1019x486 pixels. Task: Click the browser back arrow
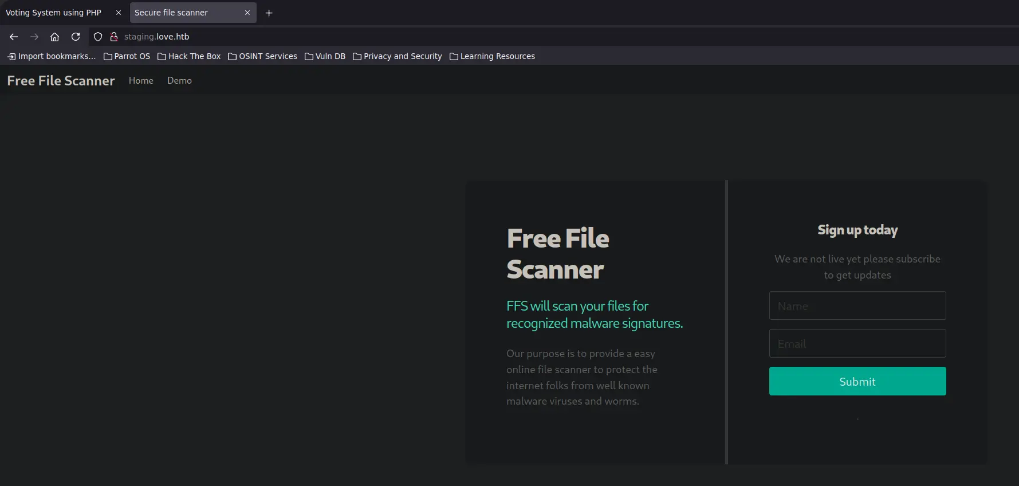(14, 37)
